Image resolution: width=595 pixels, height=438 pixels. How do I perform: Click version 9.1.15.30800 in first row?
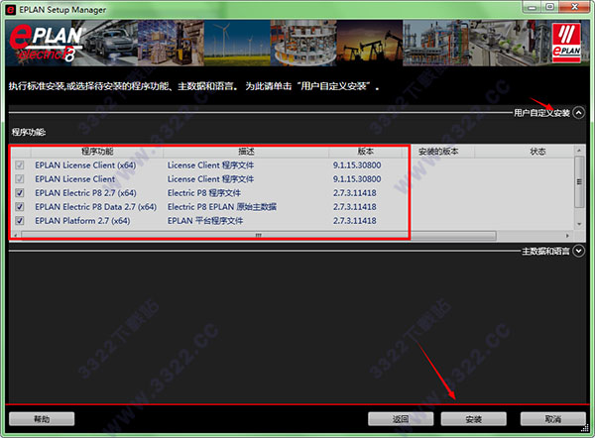357,165
